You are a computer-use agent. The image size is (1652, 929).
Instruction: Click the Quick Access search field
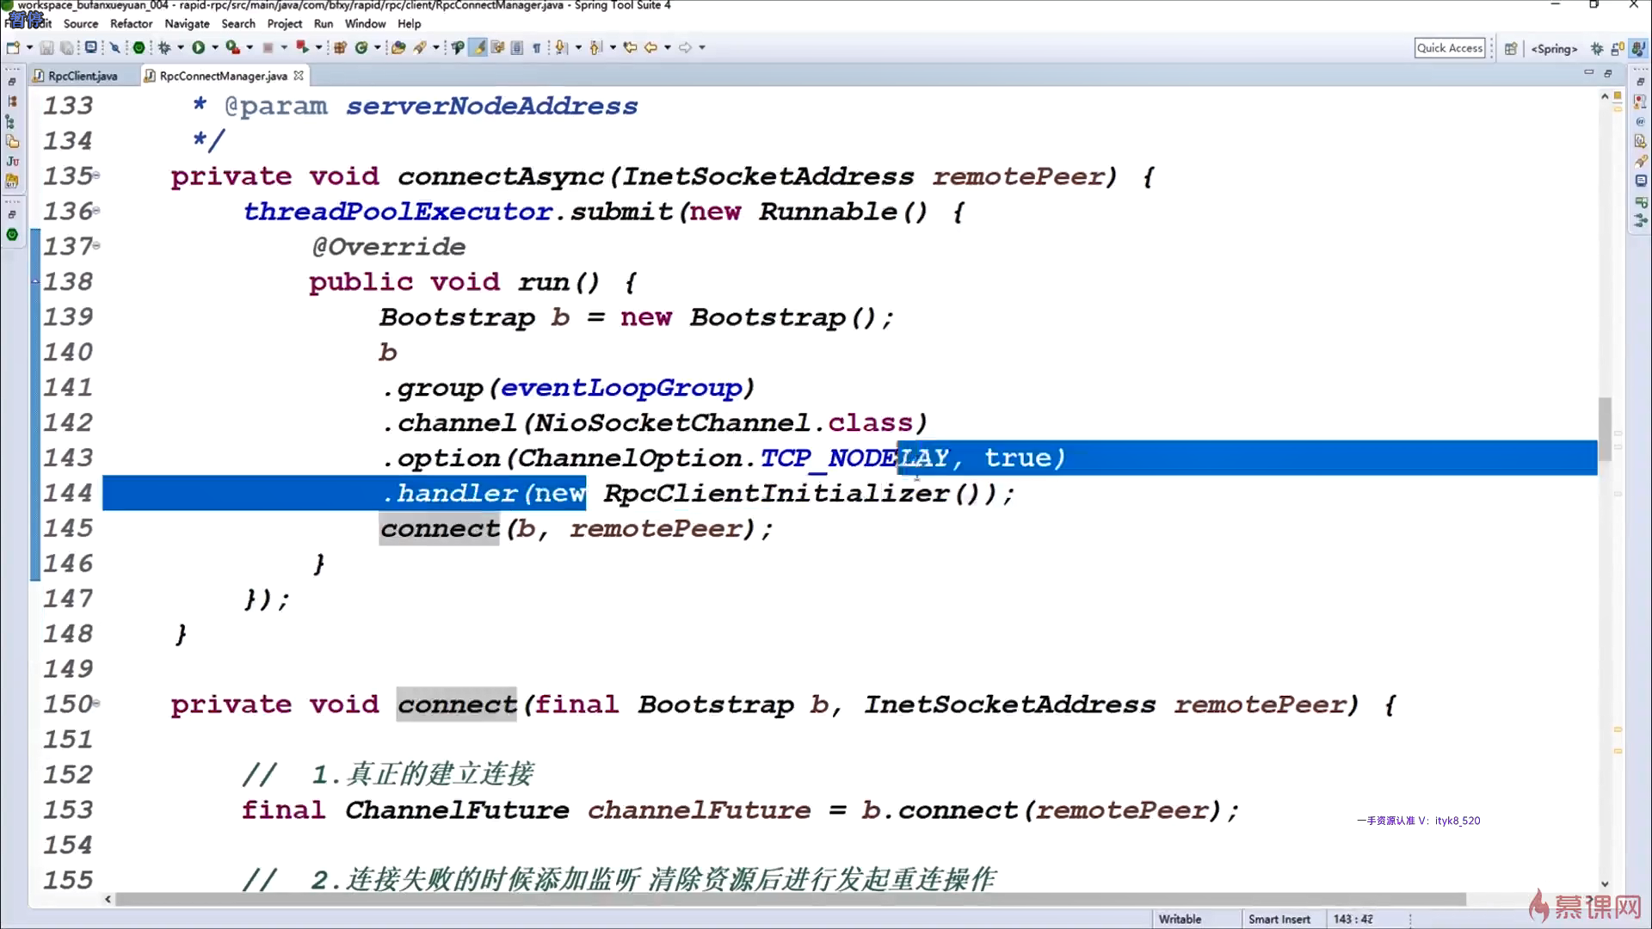[1450, 48]
